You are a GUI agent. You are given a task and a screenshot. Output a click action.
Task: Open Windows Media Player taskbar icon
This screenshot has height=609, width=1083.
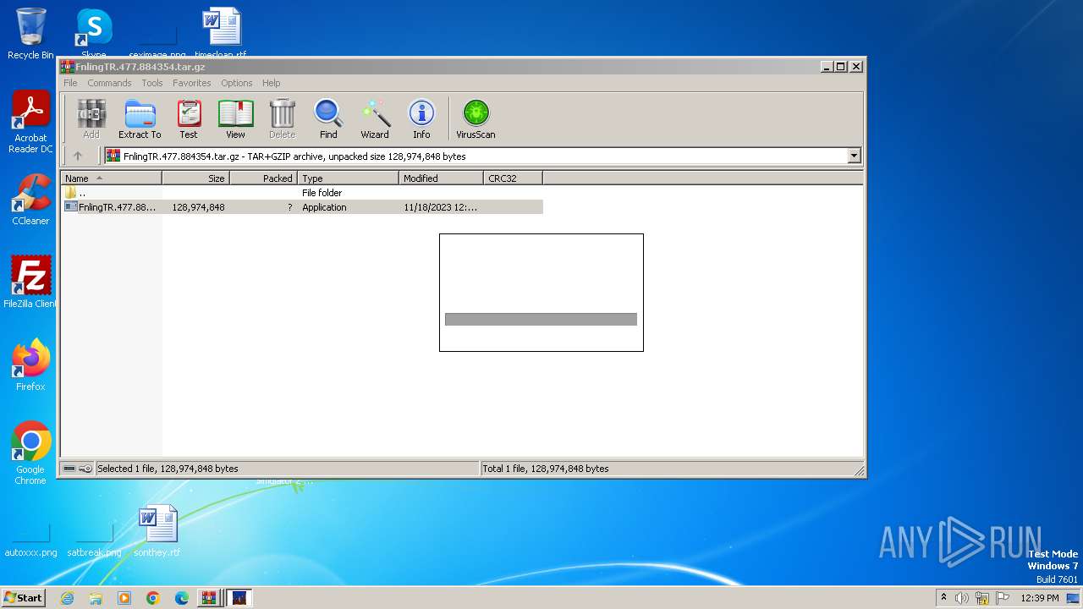(x=124, y=598)
